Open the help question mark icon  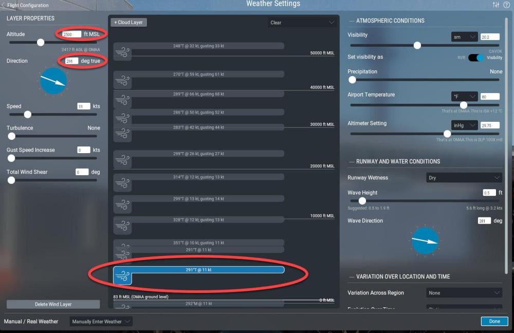coord(506,5)
